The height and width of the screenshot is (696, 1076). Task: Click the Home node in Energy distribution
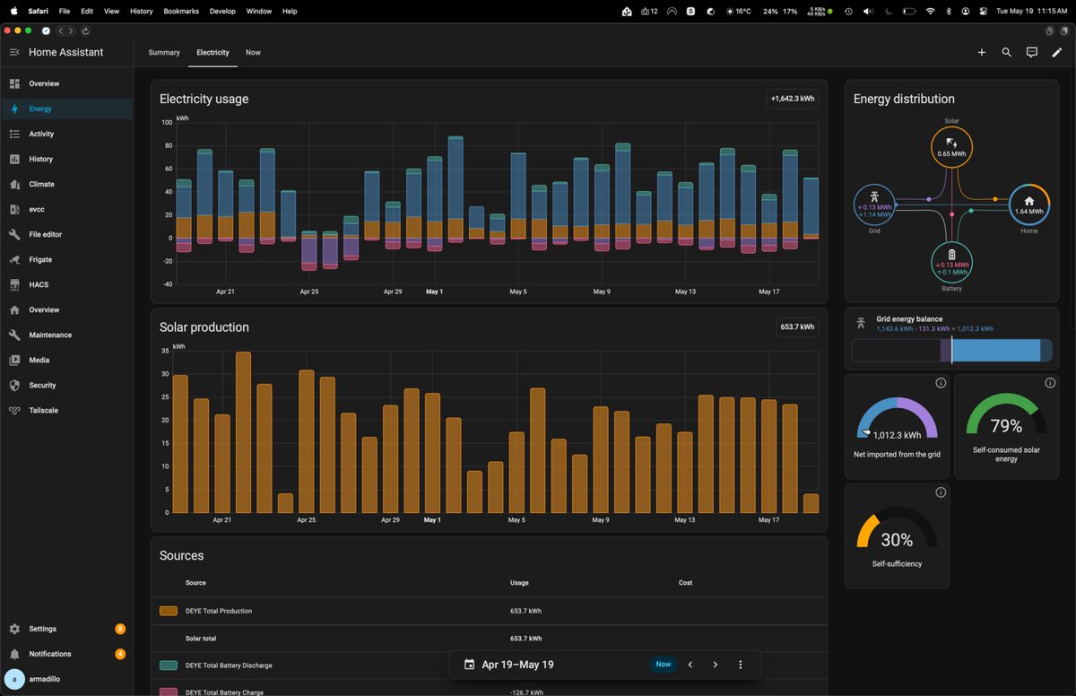tap(1029, 205)
